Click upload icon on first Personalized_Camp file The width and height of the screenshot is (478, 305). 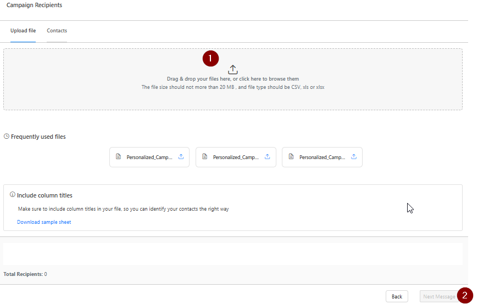pos(181,157)
